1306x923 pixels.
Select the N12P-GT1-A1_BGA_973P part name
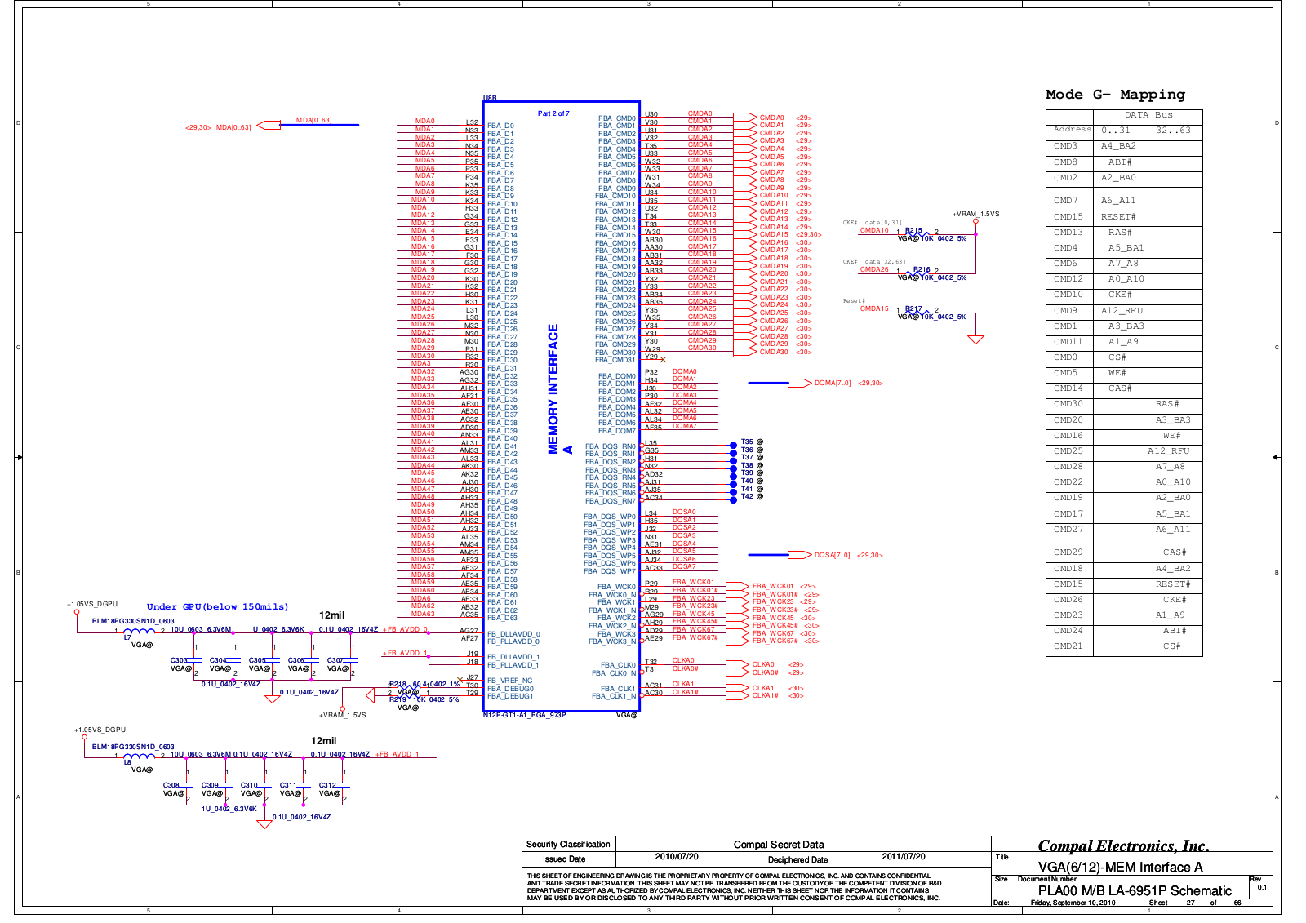point(524,715)
